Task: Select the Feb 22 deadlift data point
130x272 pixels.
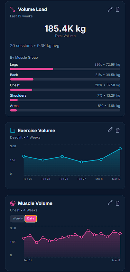Action: (24, 156)
